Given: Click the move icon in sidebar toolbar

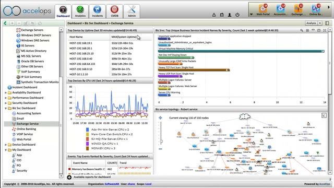Looking at the screenshot, I should point(32,23).
